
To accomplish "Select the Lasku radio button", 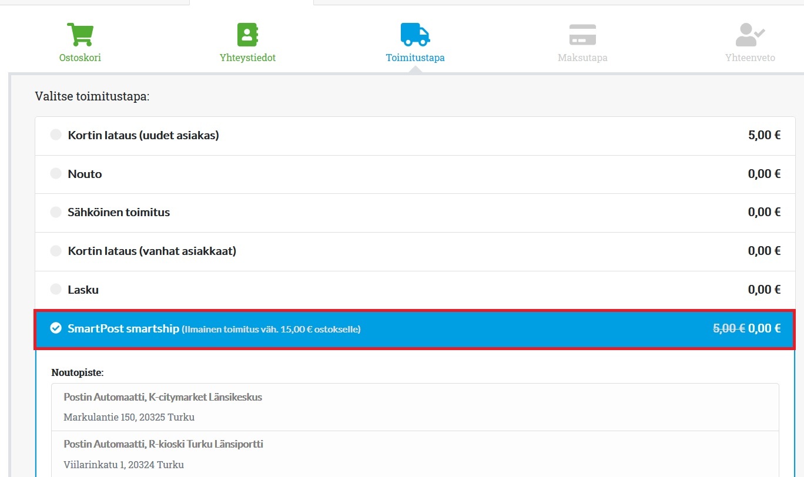I will pos(56,290).
